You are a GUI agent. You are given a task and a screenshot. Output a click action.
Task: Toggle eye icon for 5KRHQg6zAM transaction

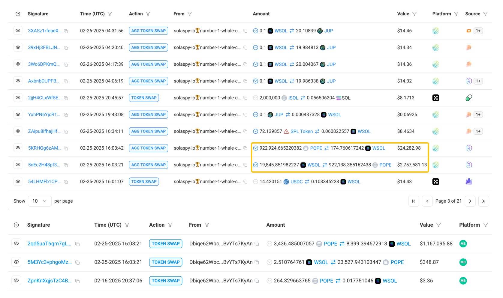(x=18, y=148)
